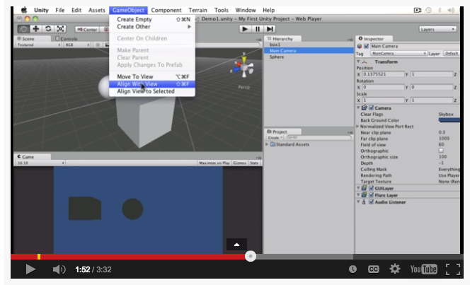470x285 pixels.
Task: Expand Standard Assets folder arrow
Action: pyautogui.click(x=267, y=144)
